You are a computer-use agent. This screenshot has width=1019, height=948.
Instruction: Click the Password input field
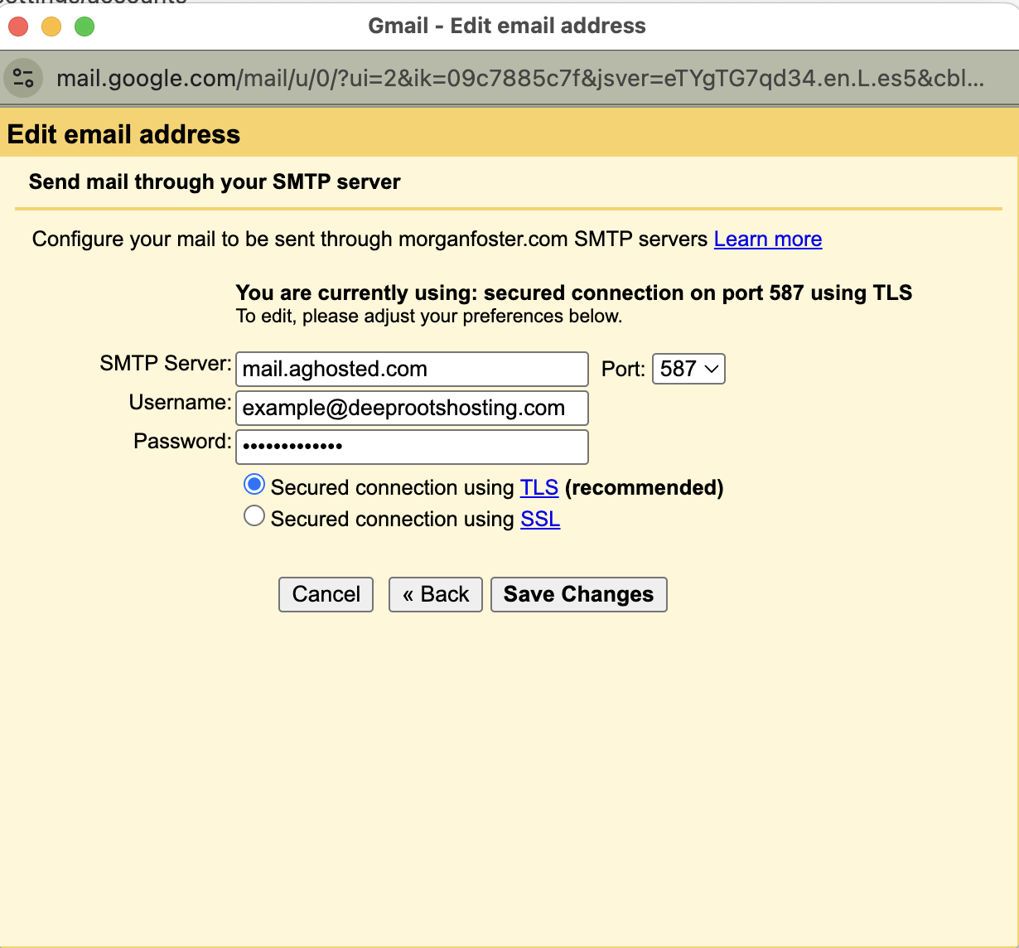(x=412, y=447)
